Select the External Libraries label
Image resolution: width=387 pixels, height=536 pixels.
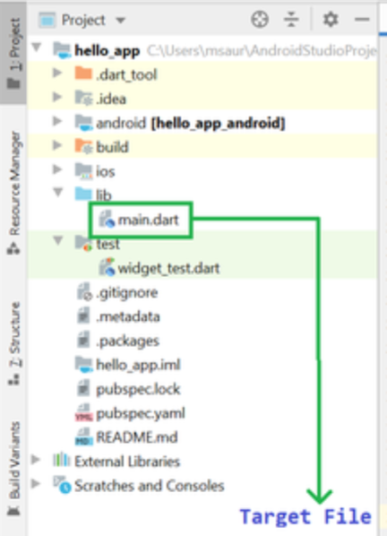(127, 462)
